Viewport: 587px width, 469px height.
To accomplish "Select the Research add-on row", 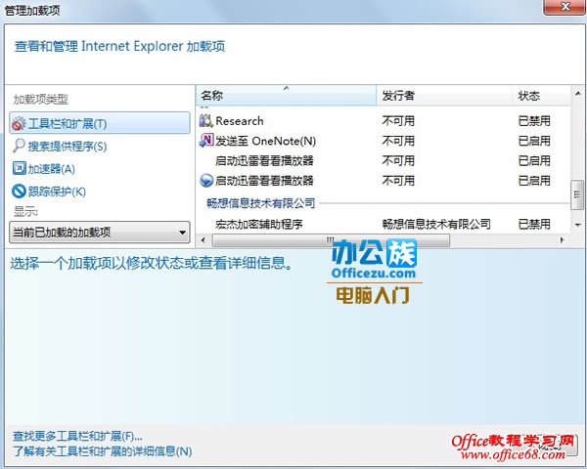I will tap(384, 121).
